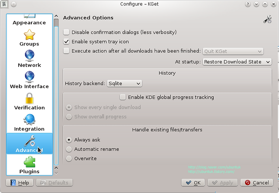Image resolution: width=279 pixels, height=193 pixels.
Task: Choose the Overwrite option
Action: pyautogui.click(x=69, y=158)
